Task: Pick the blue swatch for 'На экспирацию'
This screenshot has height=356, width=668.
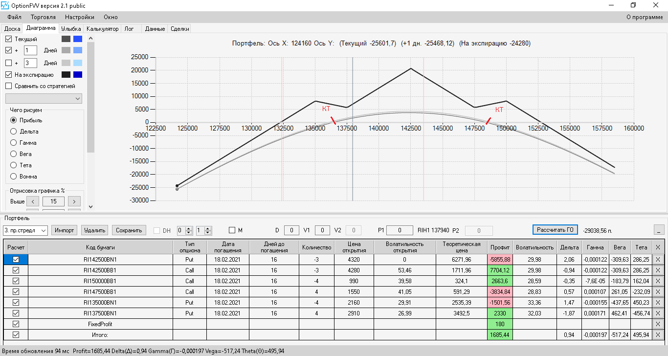Action: pyautogui.click(x=78, y=75)
